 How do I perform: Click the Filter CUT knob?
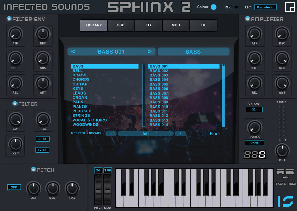16,120
